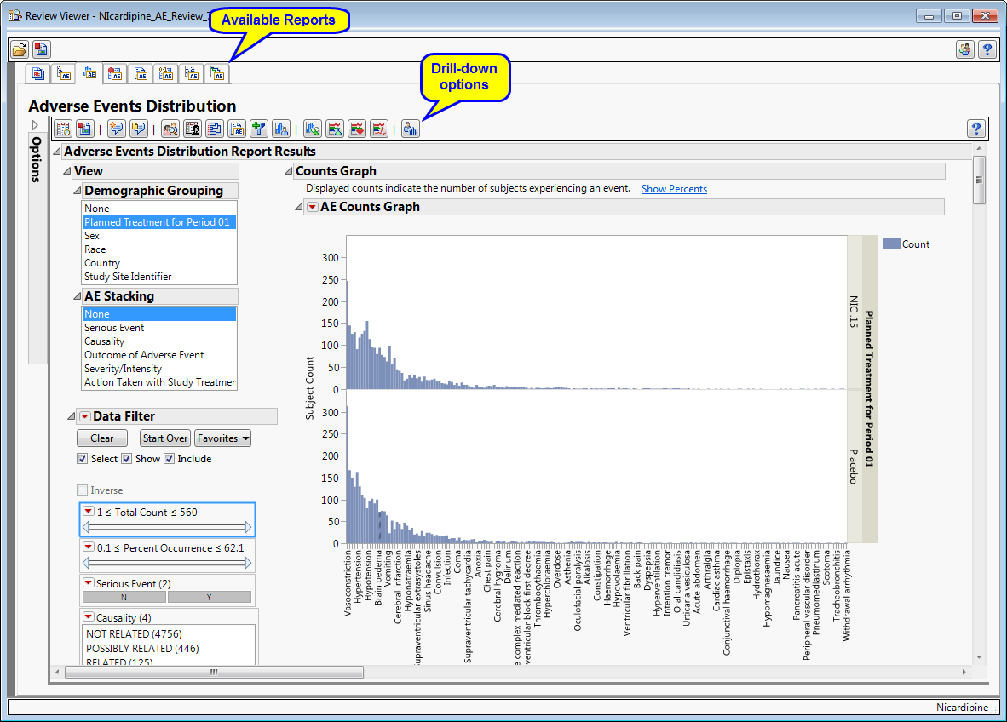1007x722 pixels.
Task: Click the first icon in the report toolbar
Action: (x=62, y=129)
